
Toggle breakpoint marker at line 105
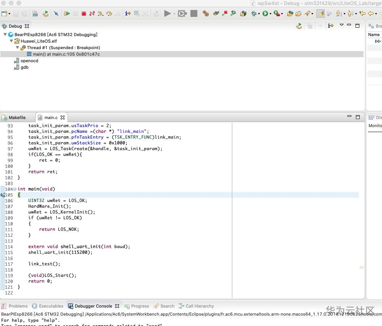click(x=3, y=195)
